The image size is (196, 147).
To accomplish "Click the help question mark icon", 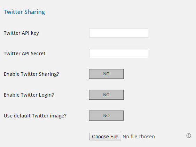I will [x=189, y=136].
